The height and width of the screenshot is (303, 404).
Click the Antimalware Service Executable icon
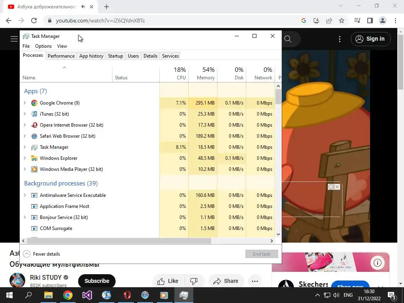click(34, 195)
